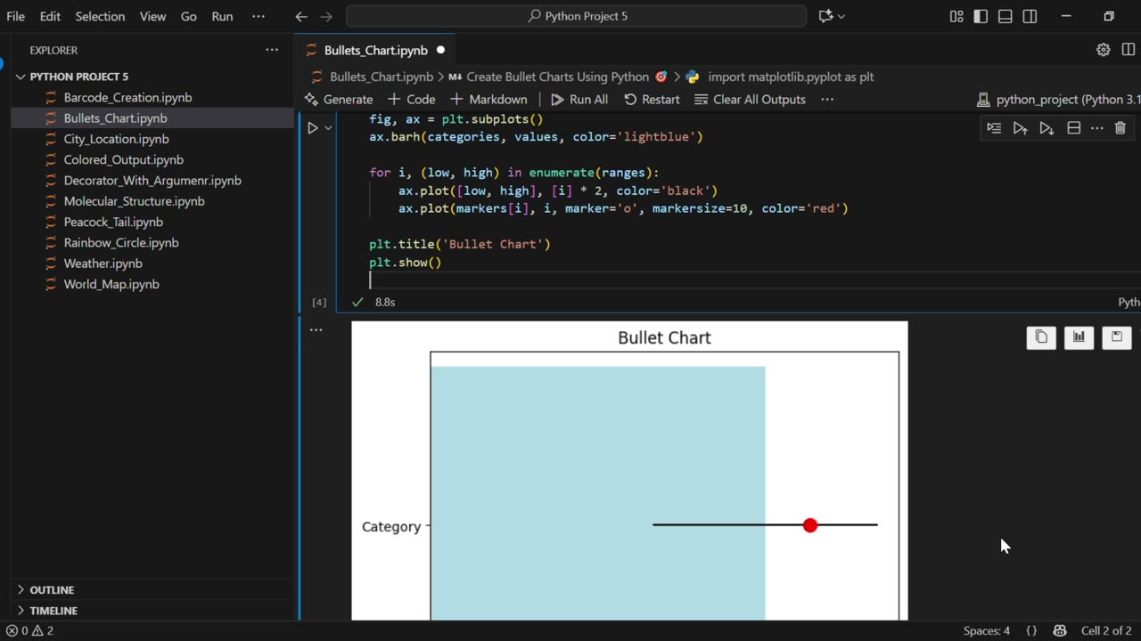This screenshot has height=641, width=1141.
Task: Open the Go menu
Action: [188, 16]
